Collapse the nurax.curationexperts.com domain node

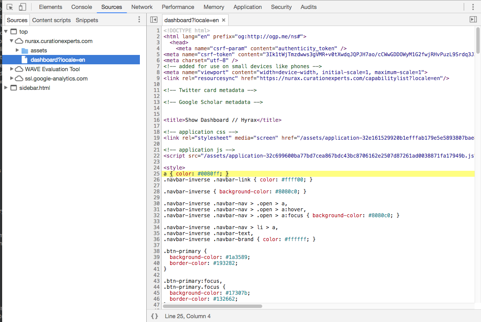tap(12, 41)
